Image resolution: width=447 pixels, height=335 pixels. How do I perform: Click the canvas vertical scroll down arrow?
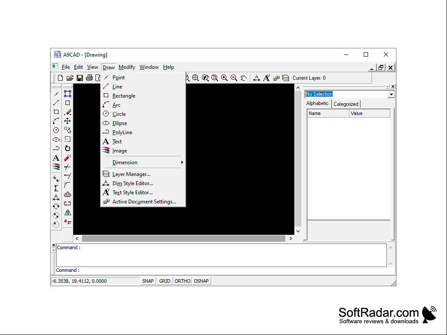coord(298,231)
